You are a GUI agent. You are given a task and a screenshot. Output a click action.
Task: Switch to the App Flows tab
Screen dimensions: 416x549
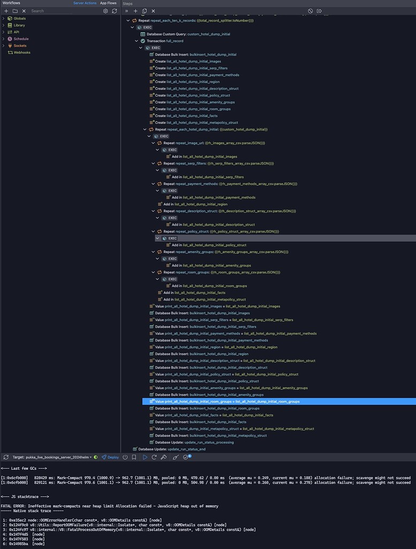[x=108, y=3]
